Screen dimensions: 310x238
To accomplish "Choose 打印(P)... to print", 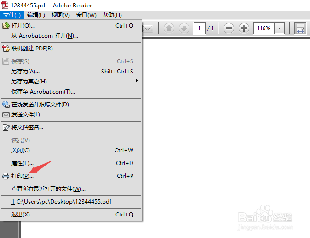I will point(71,176).
